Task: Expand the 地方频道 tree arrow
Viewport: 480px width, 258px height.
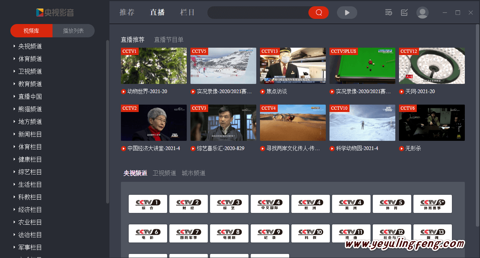Action: 14,122
